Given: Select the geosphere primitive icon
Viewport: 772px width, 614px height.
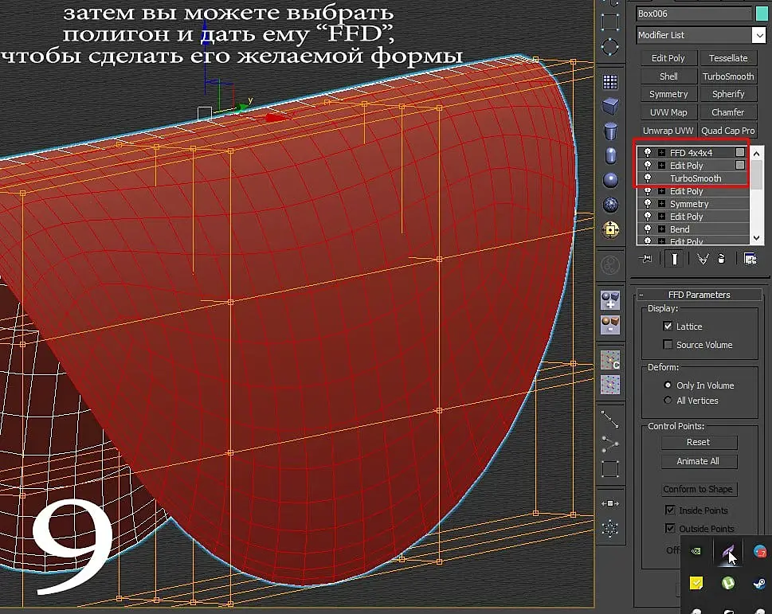Looking at the screenshot, I should click(x=610, y=205).
